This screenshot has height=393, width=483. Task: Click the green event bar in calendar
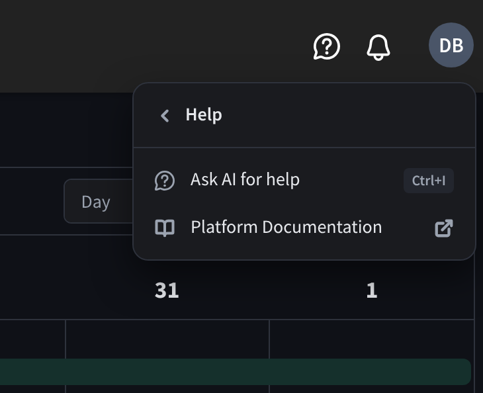click(236, 372)
